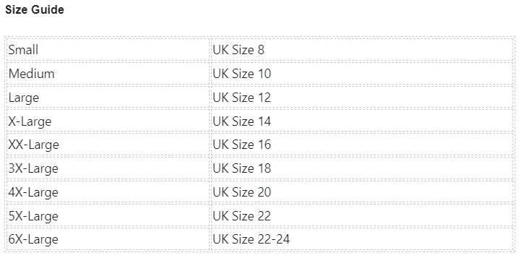The width and height of the screenshot is (519, 271).
Task: Select the Medium size cell
Action: click(108, 74)
